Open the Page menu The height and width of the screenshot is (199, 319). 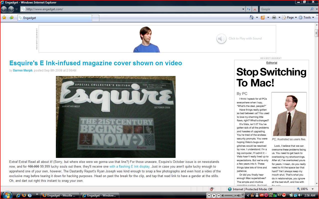pyautogui.click(x=289, y=17)
